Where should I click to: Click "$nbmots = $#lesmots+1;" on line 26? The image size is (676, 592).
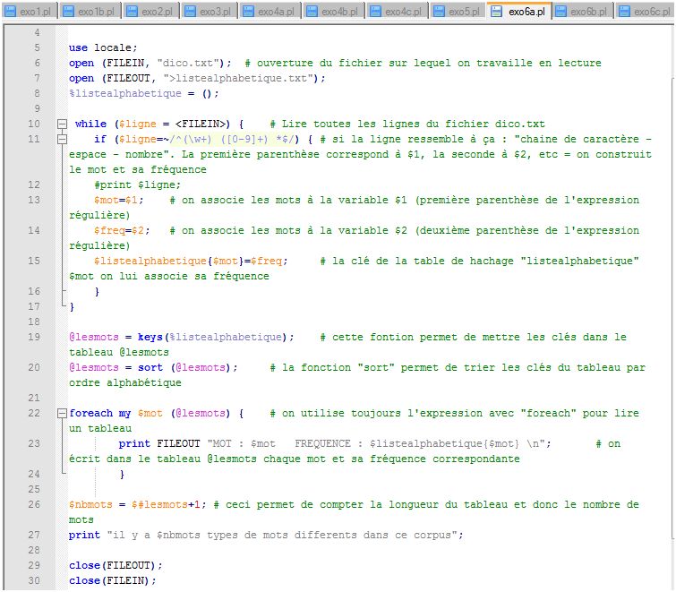[138, 505]
